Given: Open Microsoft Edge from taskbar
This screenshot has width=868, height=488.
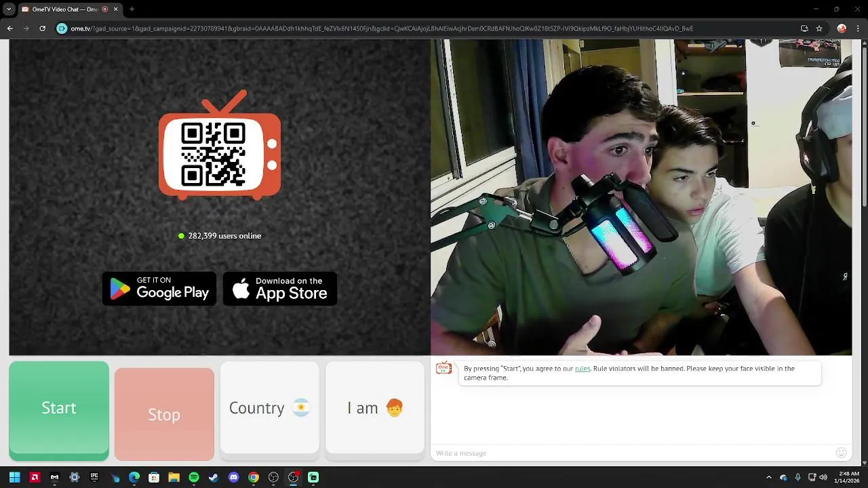Looking at the screenshot, I should 134,477.
